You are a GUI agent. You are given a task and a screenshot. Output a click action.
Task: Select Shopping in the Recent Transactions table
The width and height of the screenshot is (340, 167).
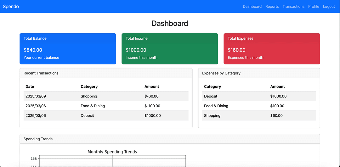pos(89,96)
